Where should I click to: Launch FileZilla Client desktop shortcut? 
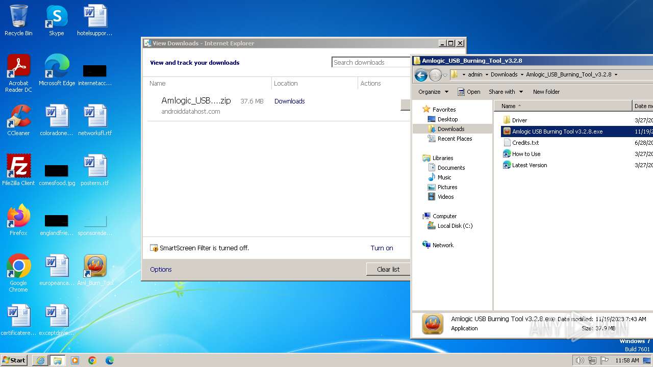click(x=18, y=170)
